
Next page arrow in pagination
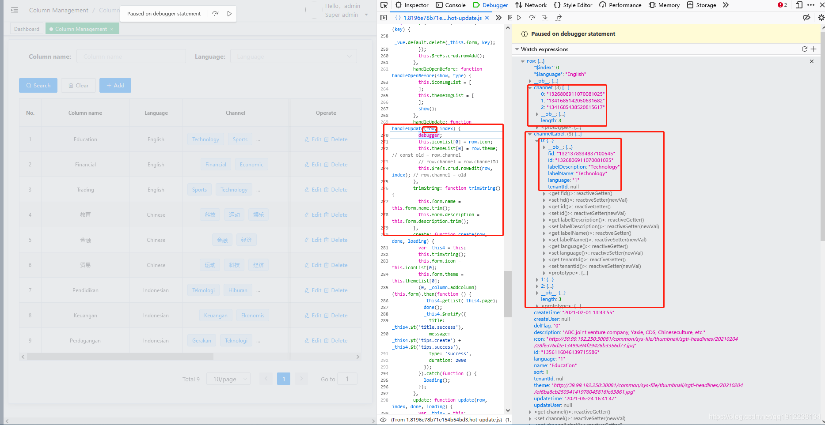301,379
